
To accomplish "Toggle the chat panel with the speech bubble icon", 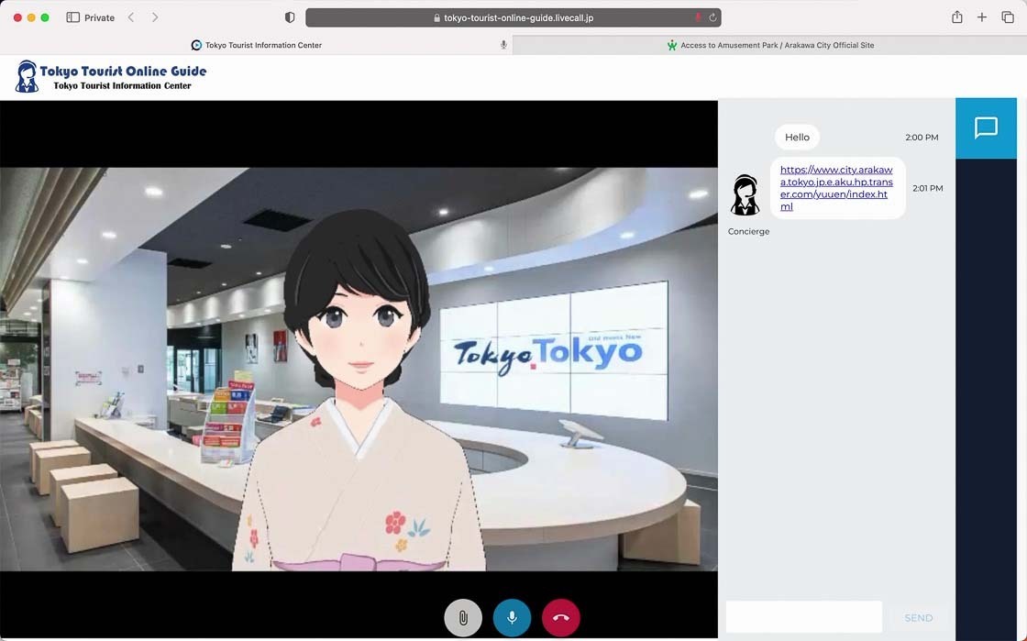I will pyautogui.click(x=986, y=127).
